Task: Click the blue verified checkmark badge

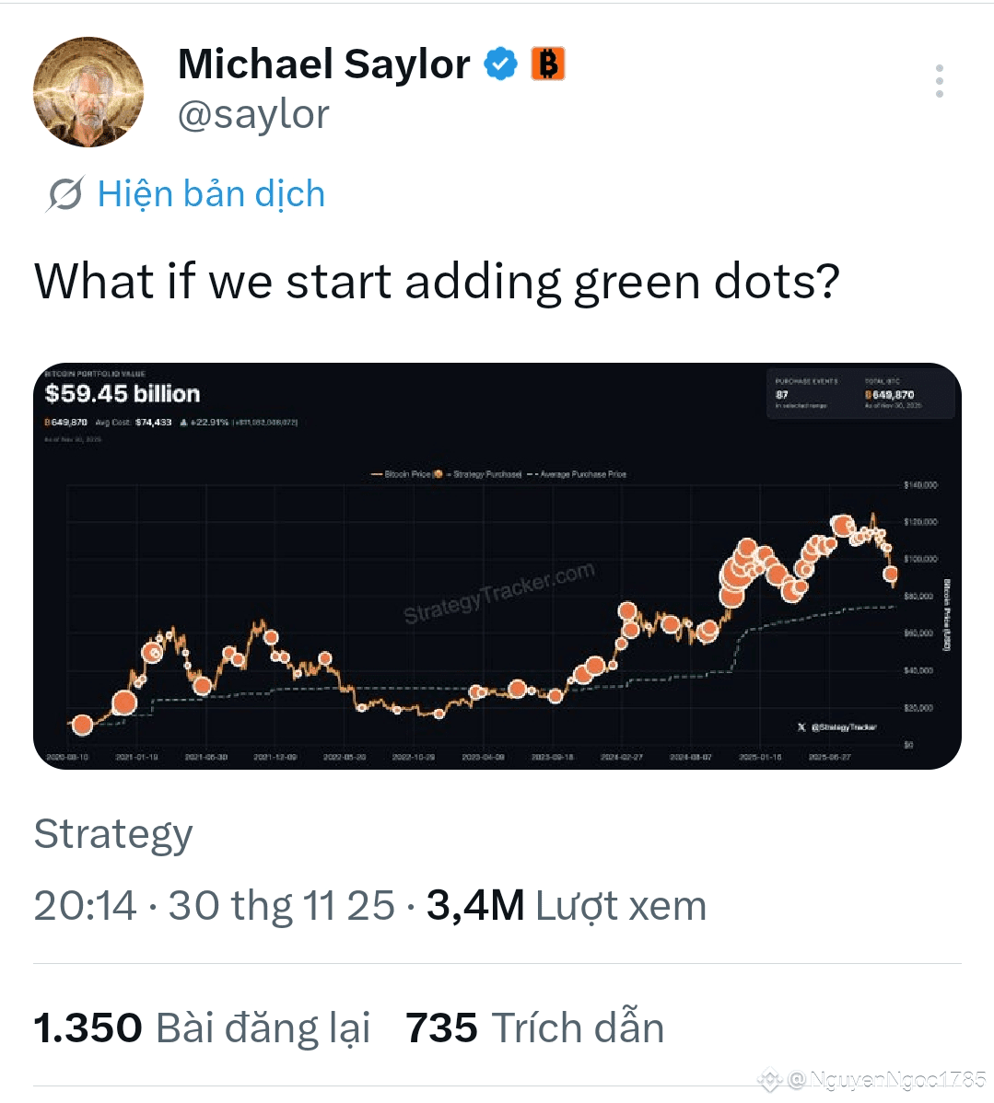Action: [x=500, y=64]
